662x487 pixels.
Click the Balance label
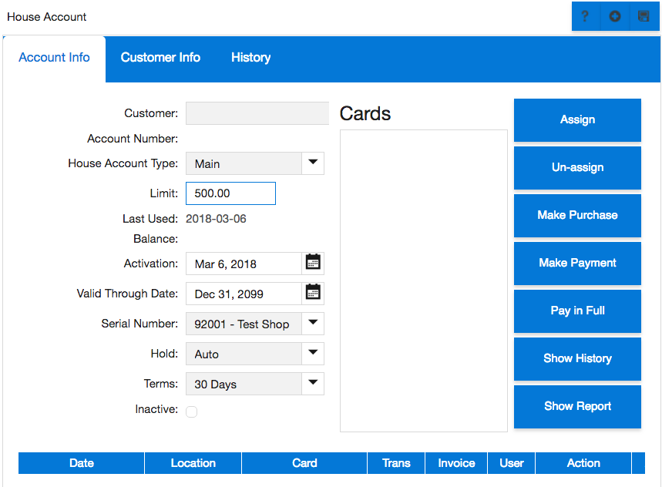(156, 239)
